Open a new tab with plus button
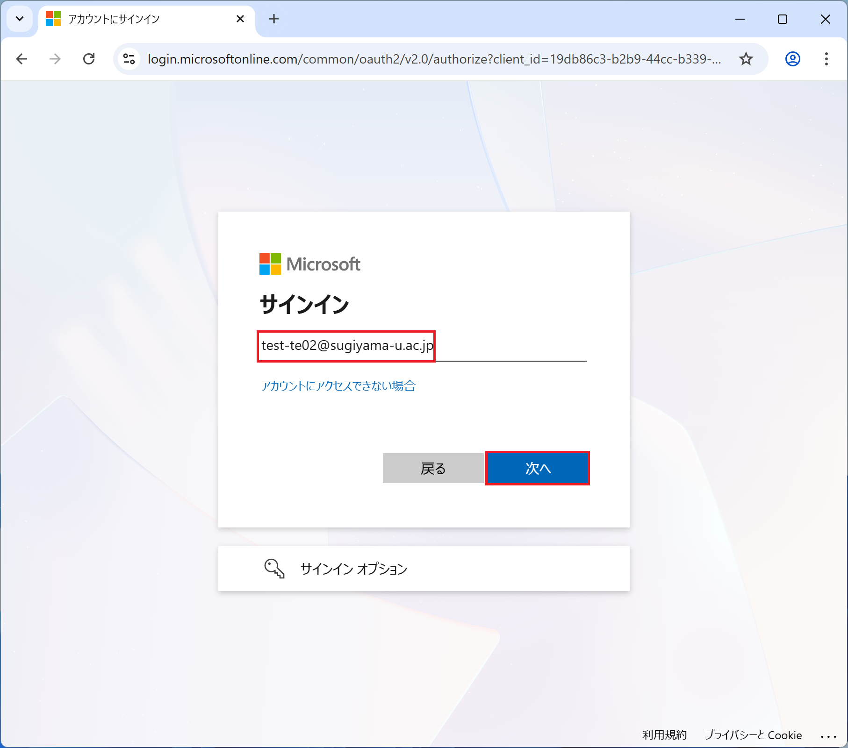 point(274,19)
